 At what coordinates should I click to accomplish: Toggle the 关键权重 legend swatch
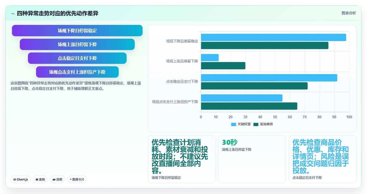click(x=234, y=124)
